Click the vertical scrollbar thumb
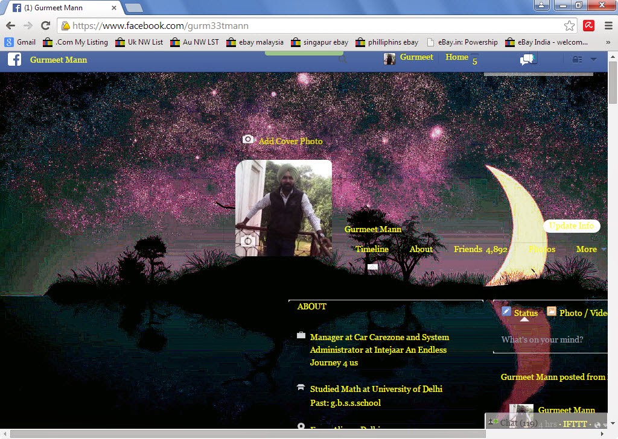Viewport: 618px width, 439px height. (613, 82)
